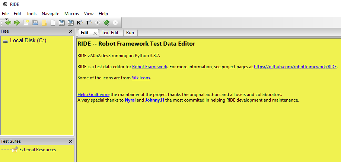Follow the Robot Framework link
The height and width of the screenshot is (162, 341).
[150, 67]
